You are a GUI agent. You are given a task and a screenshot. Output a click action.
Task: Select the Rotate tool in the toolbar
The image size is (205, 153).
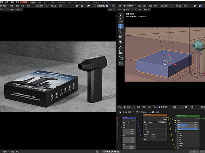coord(121,31)
